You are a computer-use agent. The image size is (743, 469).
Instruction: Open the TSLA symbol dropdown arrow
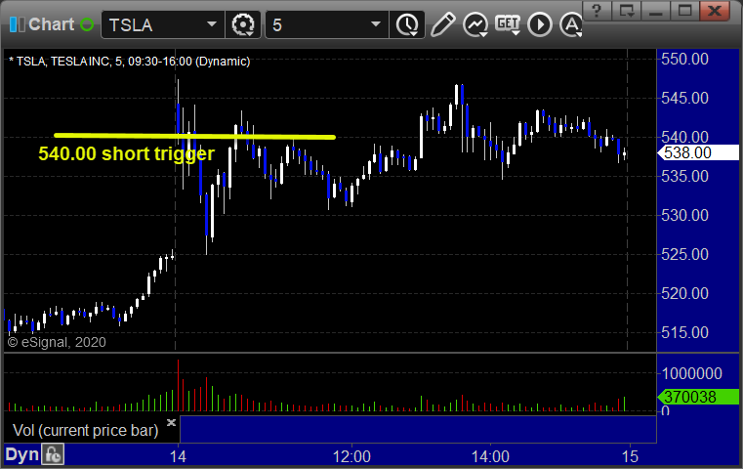pyautogui.click(x=211, y=24)
